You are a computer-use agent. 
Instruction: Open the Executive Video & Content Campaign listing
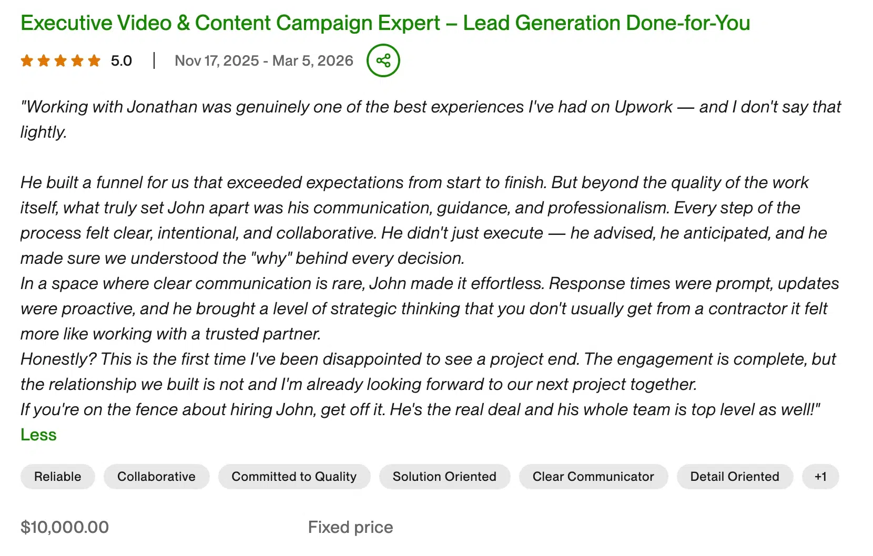385,23
